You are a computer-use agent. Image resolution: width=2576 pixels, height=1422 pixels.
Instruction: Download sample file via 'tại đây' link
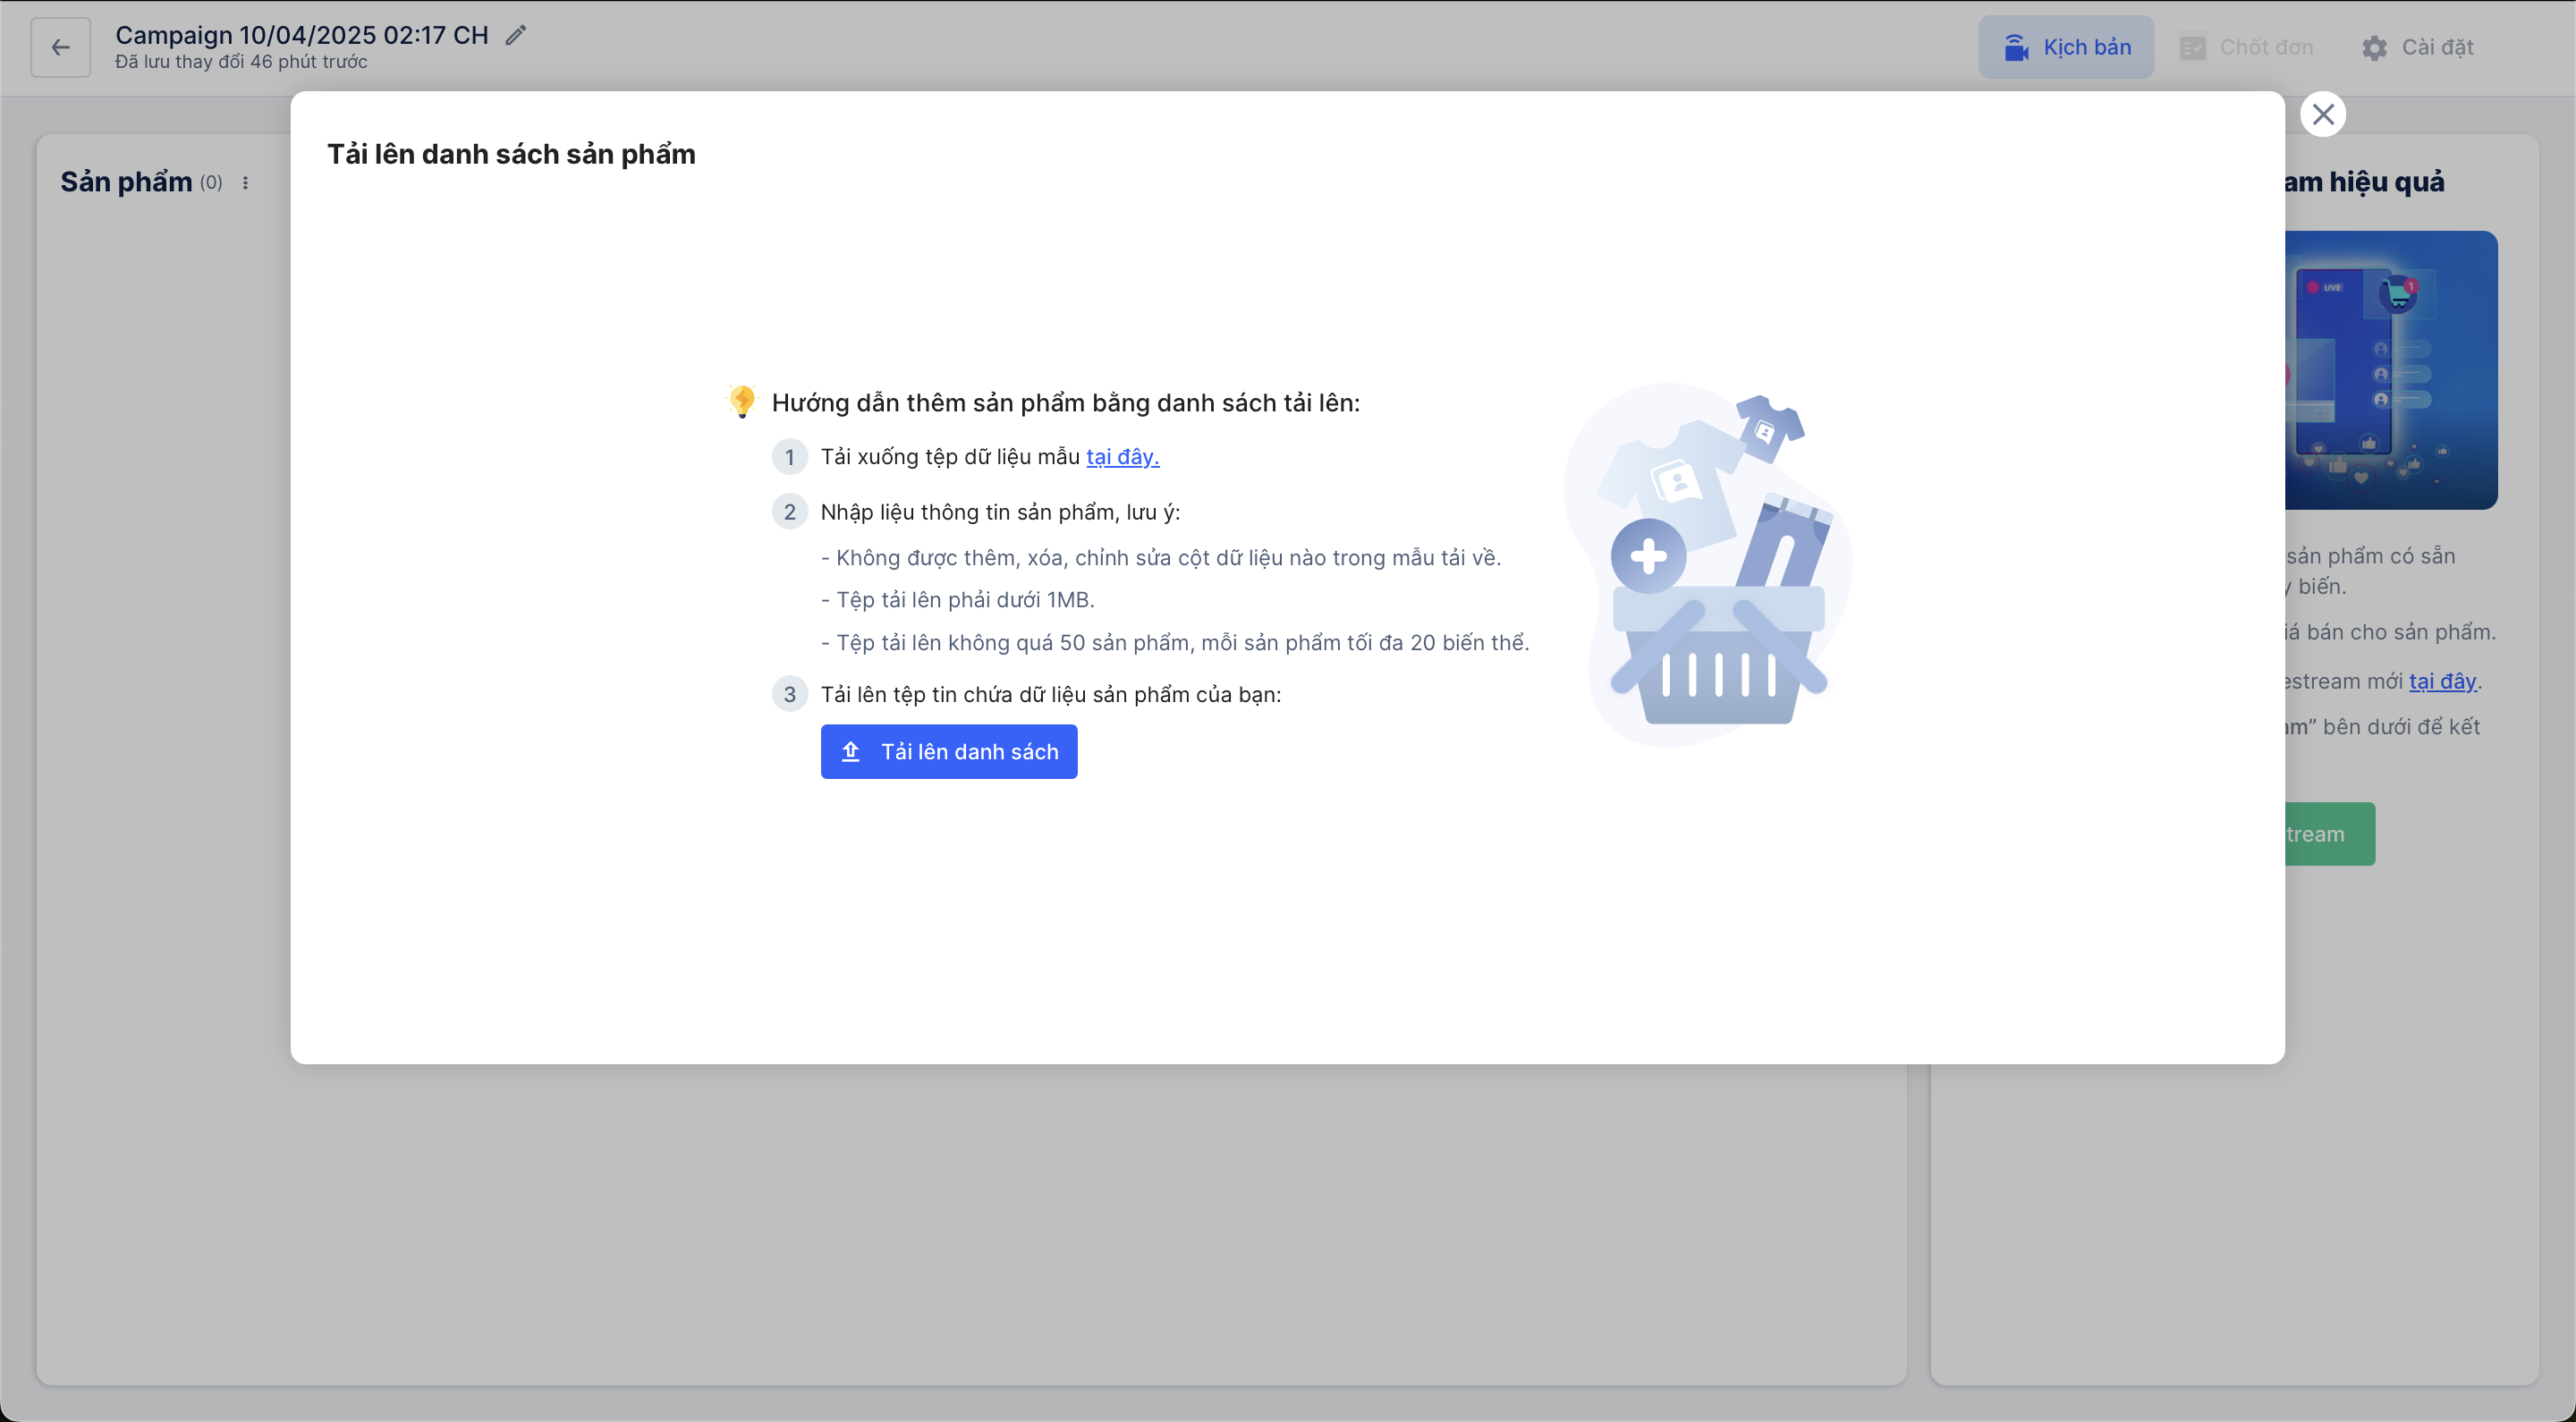1122,457
